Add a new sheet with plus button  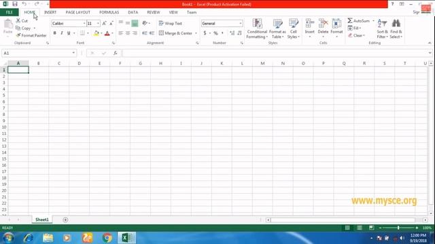(x=65, y=220)
